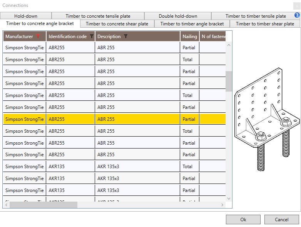The width and height of the screenshot is (301, 227).
Task: Click the N of fasteners column header
Action: (x=213, y=36)
